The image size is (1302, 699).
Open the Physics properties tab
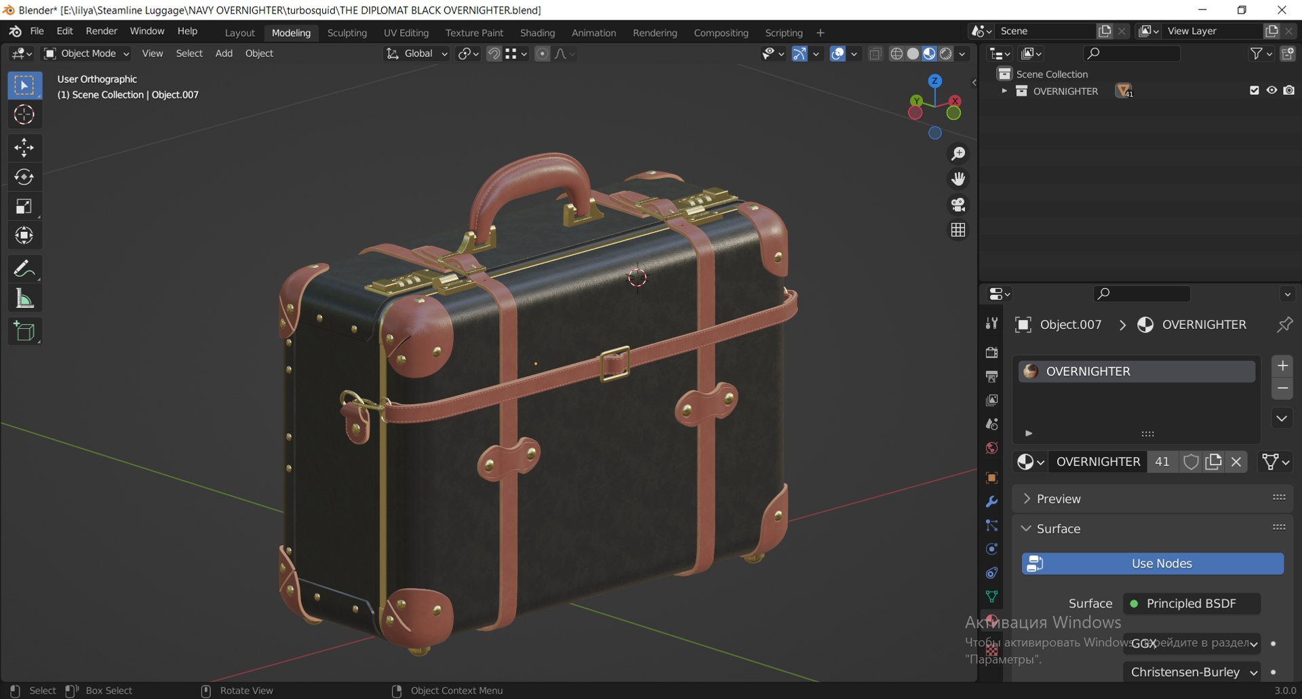click(x=991, y=549)
